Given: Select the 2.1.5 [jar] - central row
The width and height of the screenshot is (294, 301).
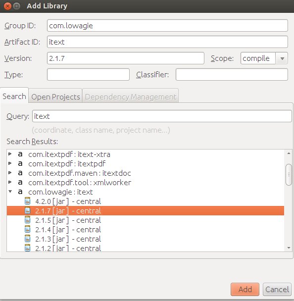Looking at the screenshot, I should tap(146, 220).
